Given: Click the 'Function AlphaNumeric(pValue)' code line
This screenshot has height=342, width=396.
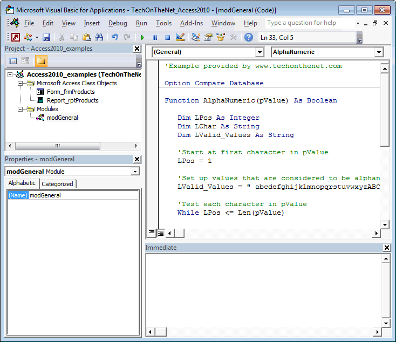Looking at the screenshot, I should [251, 100].
